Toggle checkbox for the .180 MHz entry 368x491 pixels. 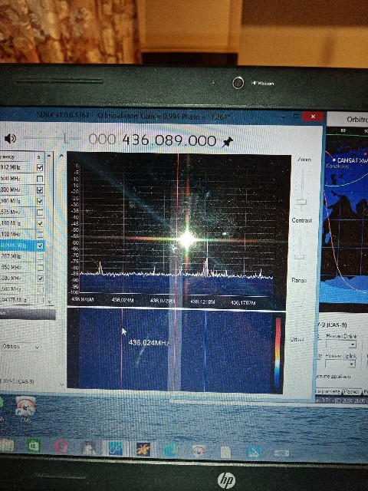click(40, 223)
